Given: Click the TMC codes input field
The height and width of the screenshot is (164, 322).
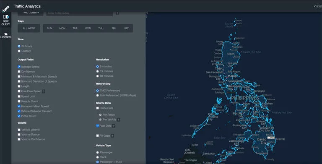Looking at the screenshot, I should click(x=80, y=13).
